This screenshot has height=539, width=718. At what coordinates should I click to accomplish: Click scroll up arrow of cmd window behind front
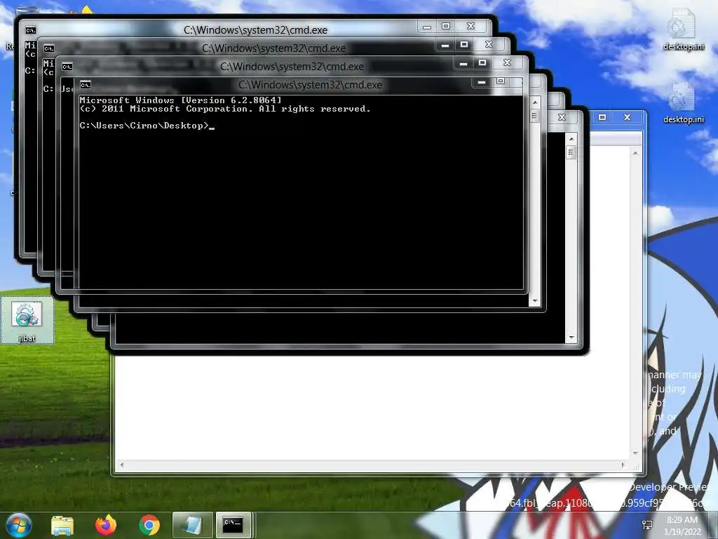[x=534, y=102]
